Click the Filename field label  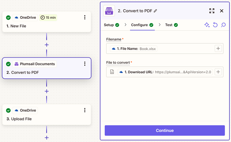coord(114,39)
